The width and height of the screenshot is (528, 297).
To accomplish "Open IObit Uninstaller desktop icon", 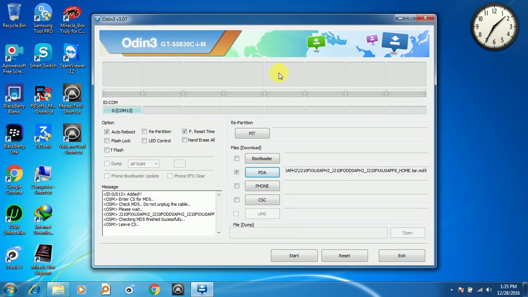I will pos(14,220).
